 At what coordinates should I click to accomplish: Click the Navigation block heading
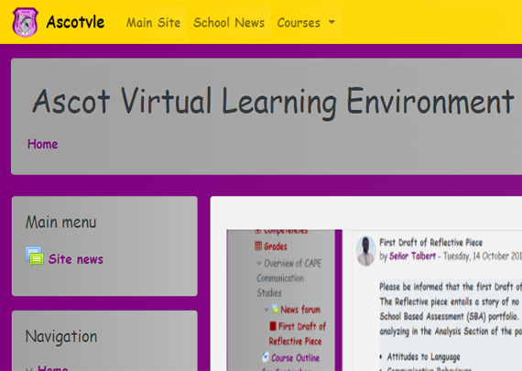(x=61, y=336)
